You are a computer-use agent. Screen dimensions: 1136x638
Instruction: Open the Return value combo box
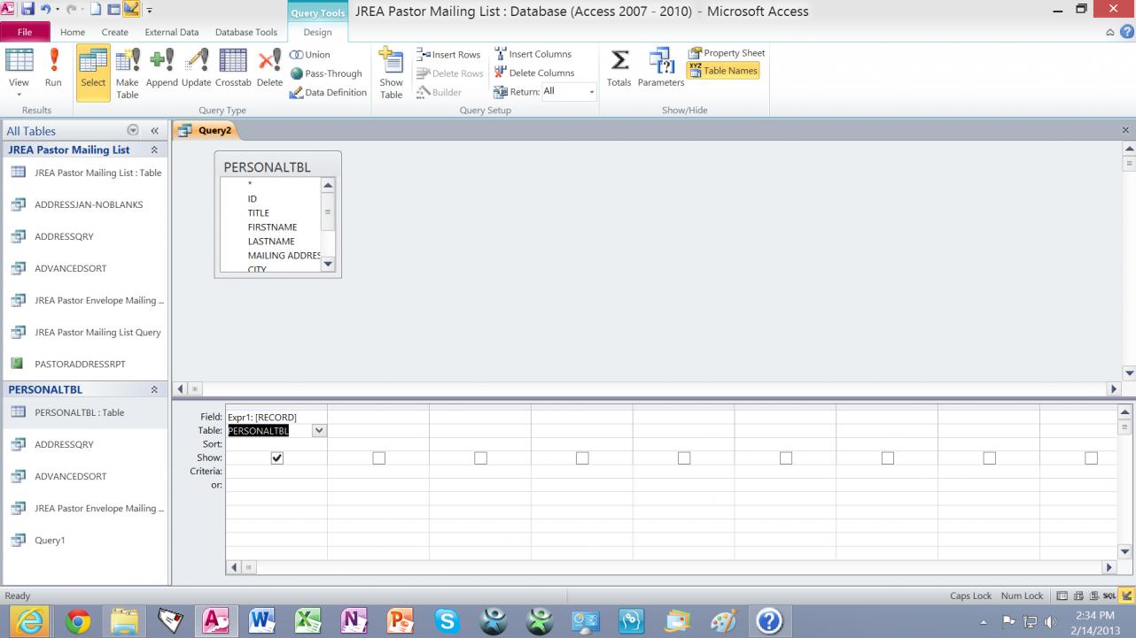[569, 92]
